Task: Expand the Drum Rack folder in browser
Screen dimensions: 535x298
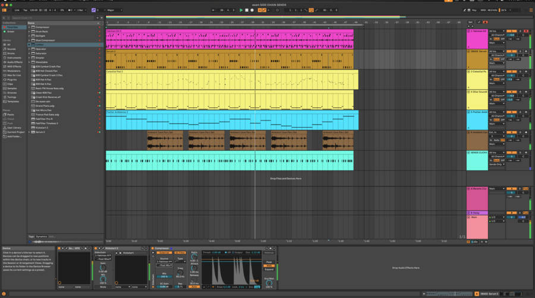Action: pyautogui.click(x=29, y=31)
